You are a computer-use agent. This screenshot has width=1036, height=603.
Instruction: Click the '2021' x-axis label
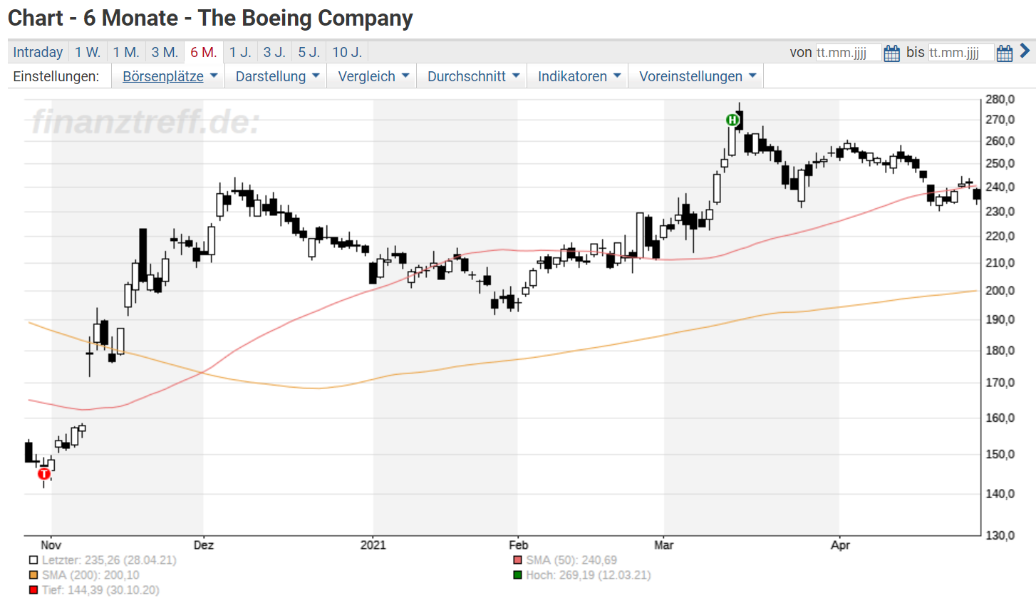pos(373,545)
